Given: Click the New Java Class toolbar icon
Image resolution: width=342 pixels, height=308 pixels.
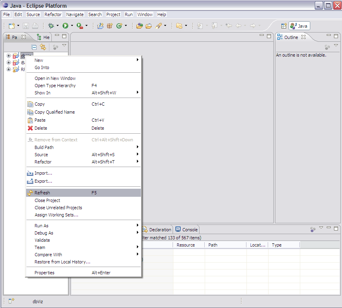Looking at the screenshot, I should tap(119, 26).
